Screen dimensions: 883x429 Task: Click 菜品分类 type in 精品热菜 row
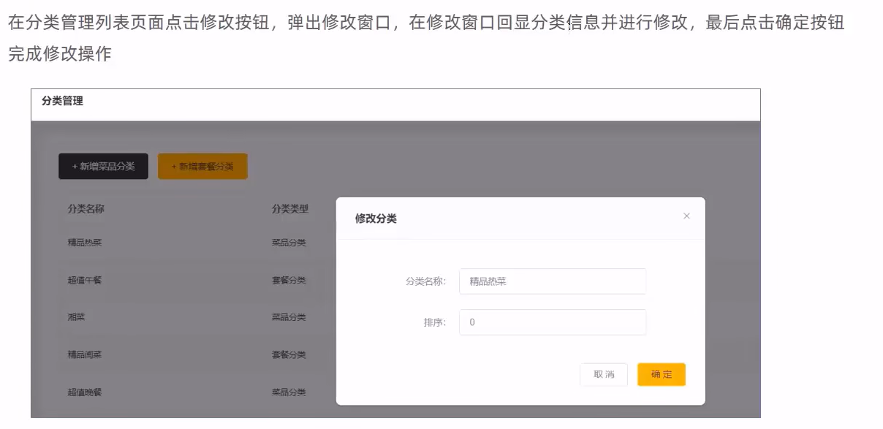click(289, 243)
